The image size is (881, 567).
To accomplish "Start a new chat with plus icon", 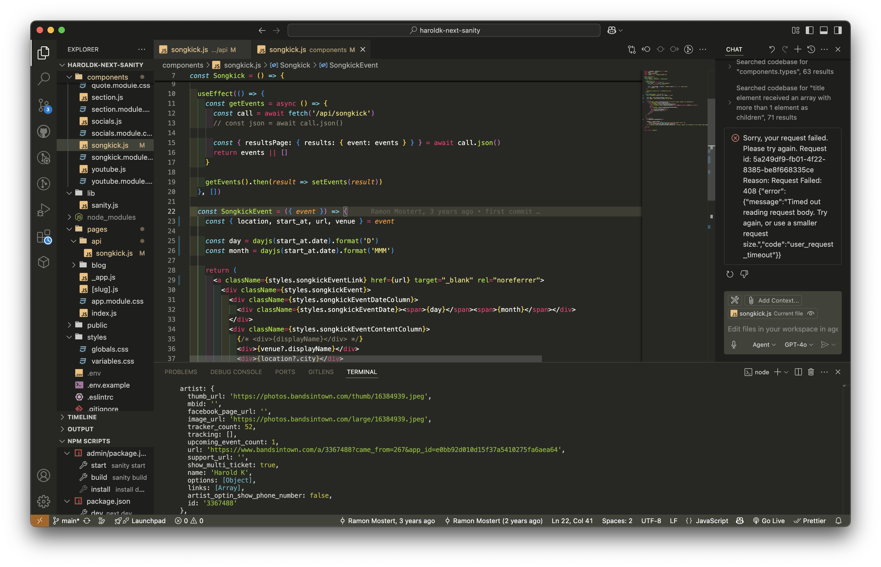I will [797, 49].
